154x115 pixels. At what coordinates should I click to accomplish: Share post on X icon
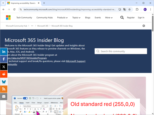point(4,67)
